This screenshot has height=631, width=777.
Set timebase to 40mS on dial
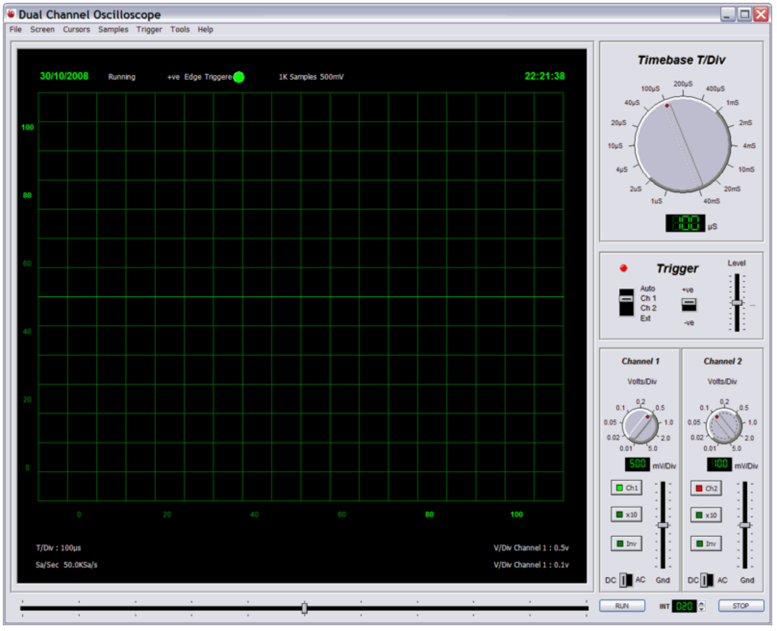tap(712, 201)
